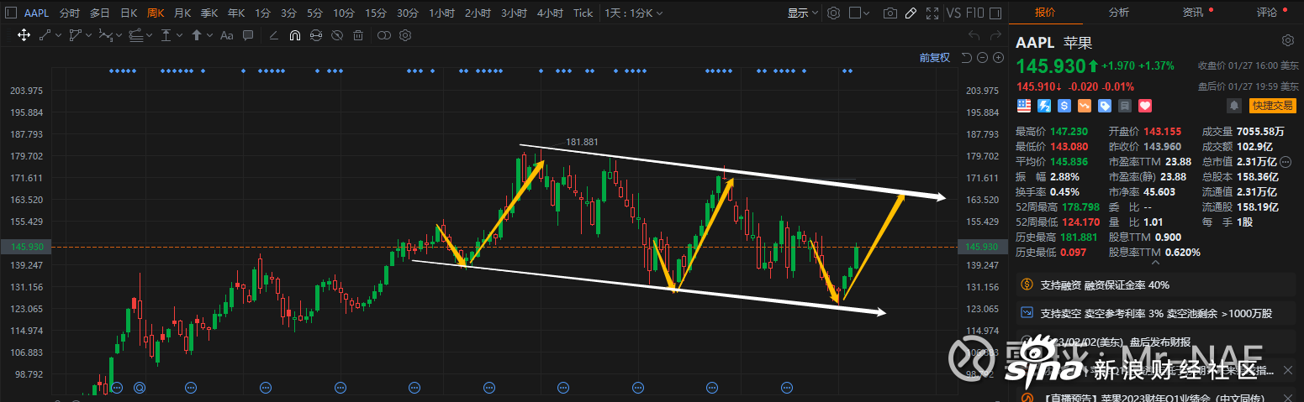The height and width of the screenshot is (402, 1304).
Task: Click the VS compare button
Action: point(953,13)
